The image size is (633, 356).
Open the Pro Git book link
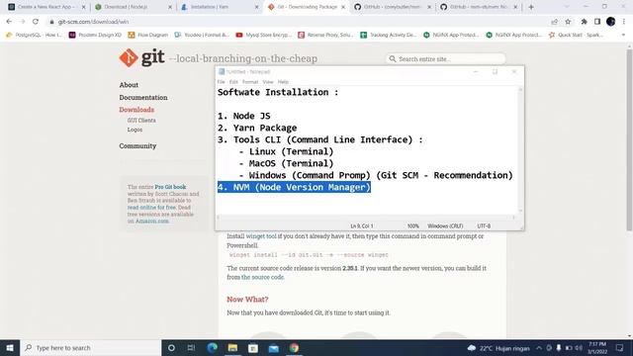tap(170, 187)
